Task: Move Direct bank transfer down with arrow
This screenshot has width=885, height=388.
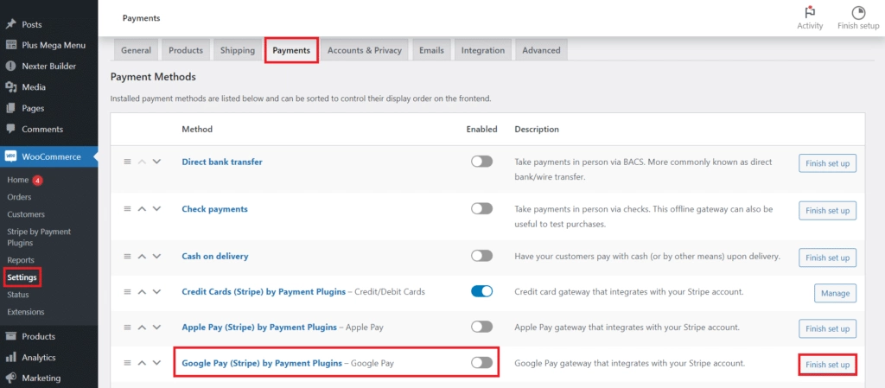Action: pyautogui.click(x=157, y=162)
